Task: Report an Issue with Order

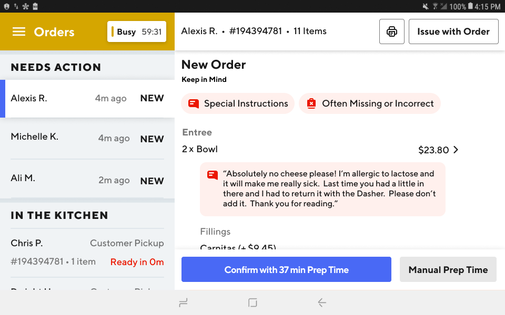Action: tap(453, 31)
